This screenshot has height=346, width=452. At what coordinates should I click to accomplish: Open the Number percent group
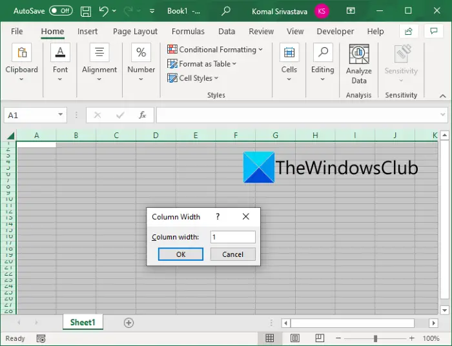pyautogui.click(x=141, y=62)
